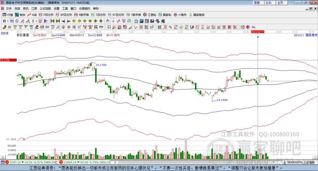This screenshot has height=171, width=318.
Task: Open the P四方形 price square tool
Action: tap(47, 15)
